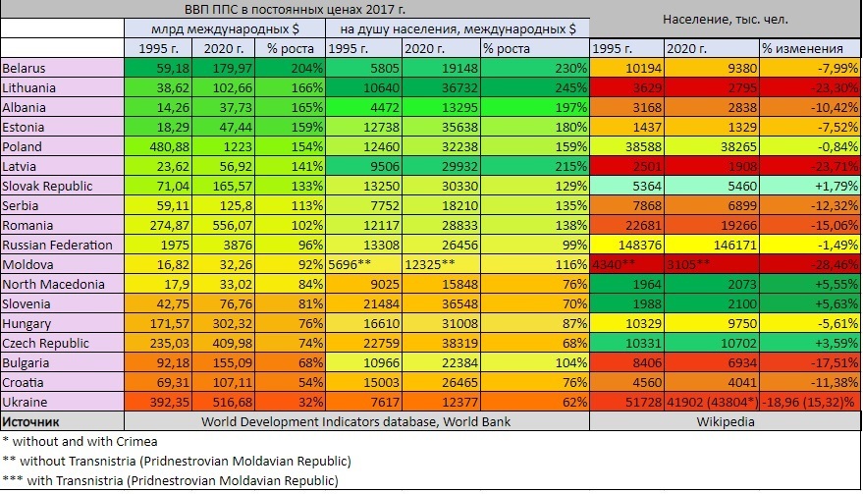Click Czech Republic's 2020 GDP 409,98
863x494 pixels.
223,345
